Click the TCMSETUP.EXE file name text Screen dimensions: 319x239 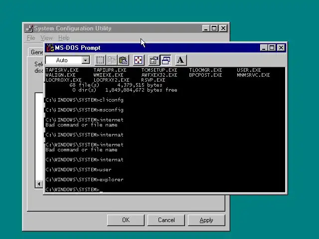159,70
